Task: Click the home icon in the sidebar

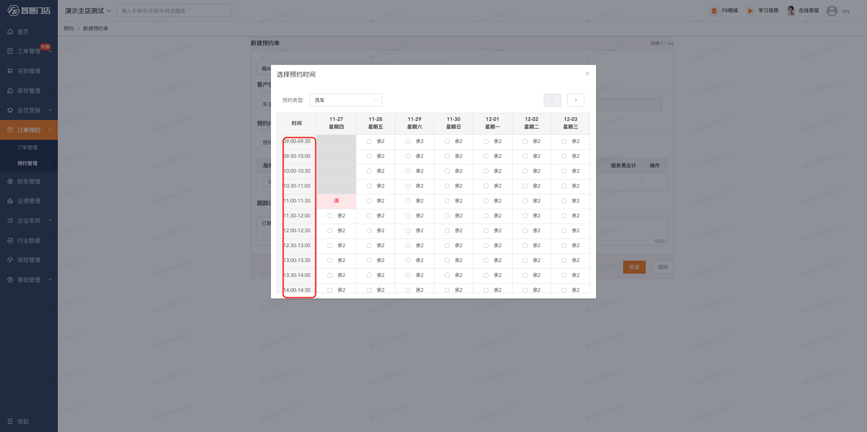Action: coord(10,32)
